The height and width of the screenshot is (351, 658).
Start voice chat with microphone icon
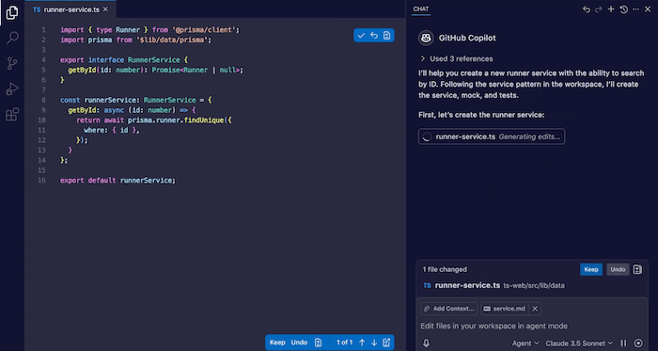coord(427,343)
